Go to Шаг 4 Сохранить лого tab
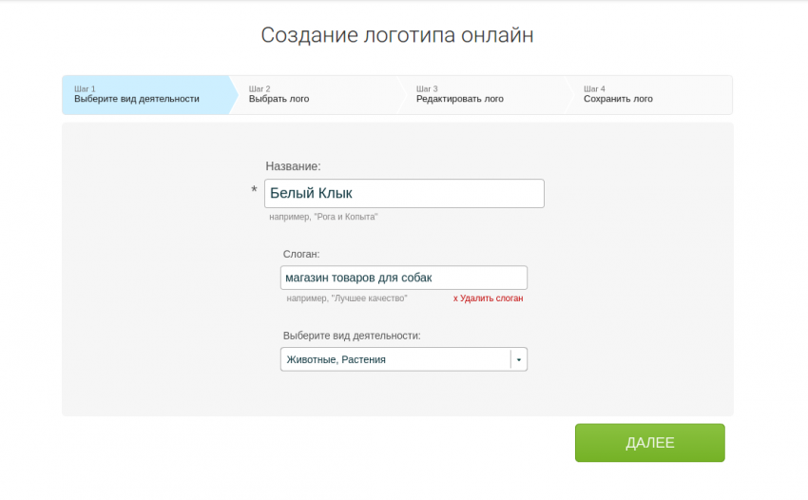Screen dimensions: 808x500 point(649,95)
